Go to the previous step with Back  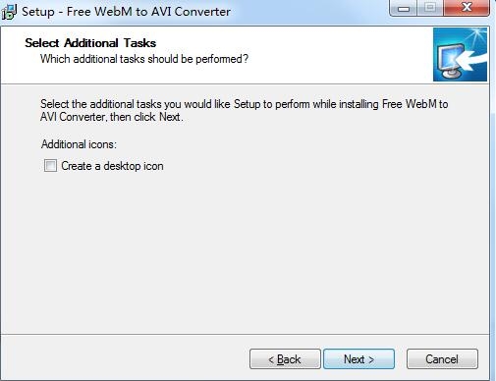(x=285, y=359)
